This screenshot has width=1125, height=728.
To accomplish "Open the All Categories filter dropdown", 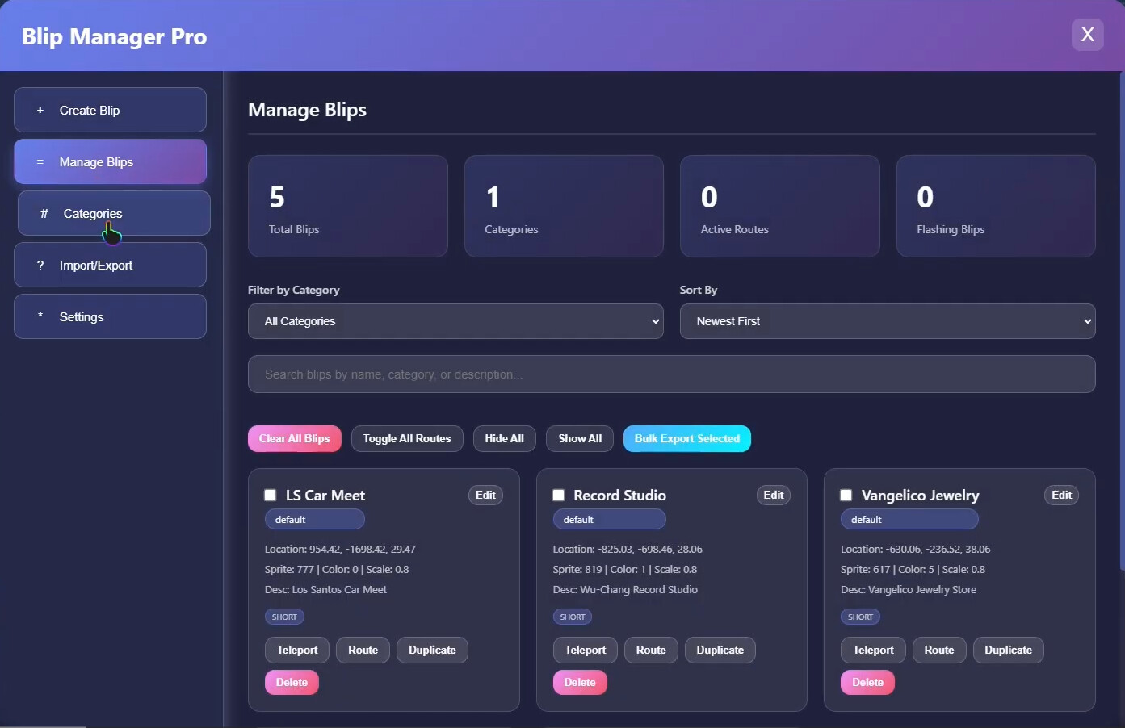I will click(x=455, y=321).
